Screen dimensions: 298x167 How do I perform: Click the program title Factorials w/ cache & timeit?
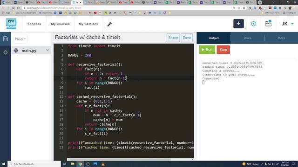tap(88, 37)
